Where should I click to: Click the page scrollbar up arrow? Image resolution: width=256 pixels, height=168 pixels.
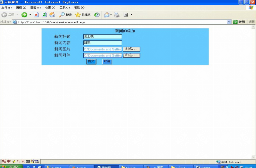point(253,27)
